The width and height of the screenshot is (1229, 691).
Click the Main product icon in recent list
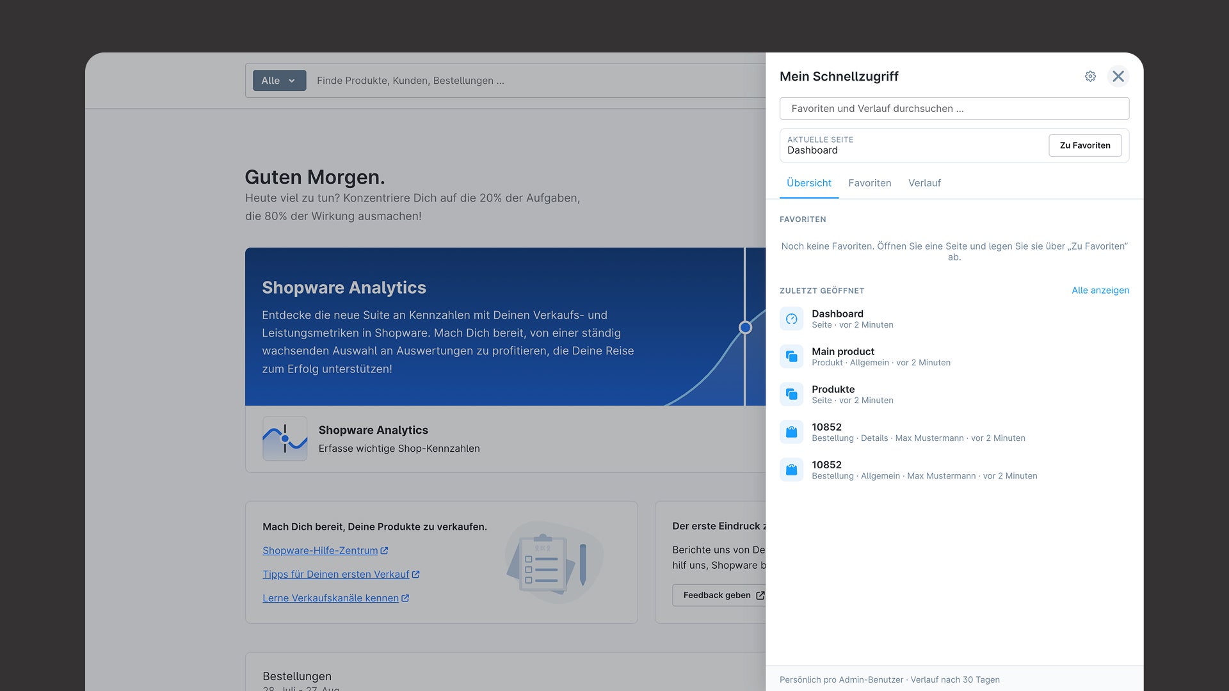click(792, 356)
